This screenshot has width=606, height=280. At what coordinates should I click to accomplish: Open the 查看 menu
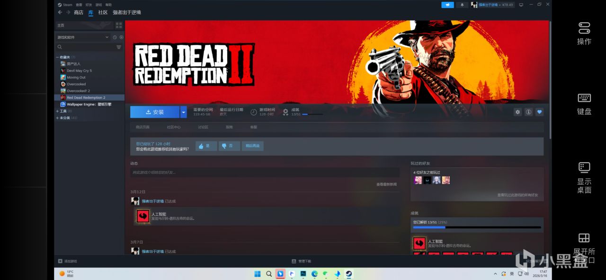click(79, 5)
